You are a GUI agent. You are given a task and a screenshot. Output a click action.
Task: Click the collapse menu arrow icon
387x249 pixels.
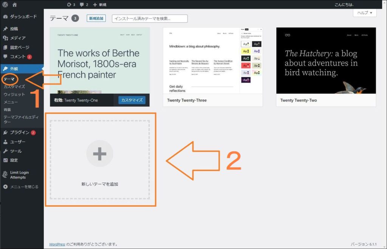tap(5, 187)
